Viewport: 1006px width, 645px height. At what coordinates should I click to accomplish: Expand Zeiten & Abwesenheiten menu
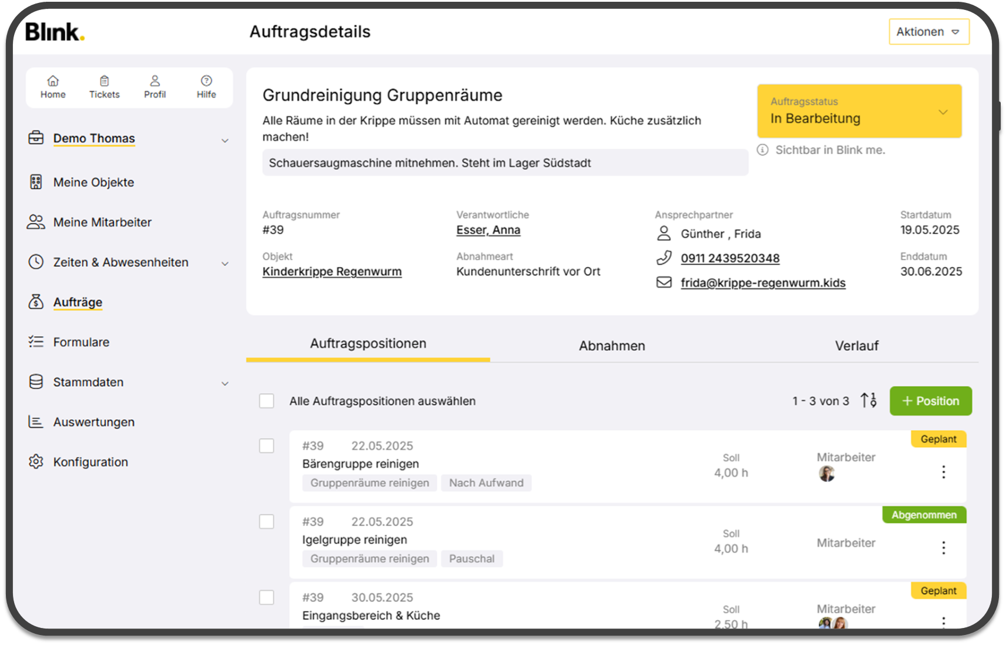(x=225, y=263)
